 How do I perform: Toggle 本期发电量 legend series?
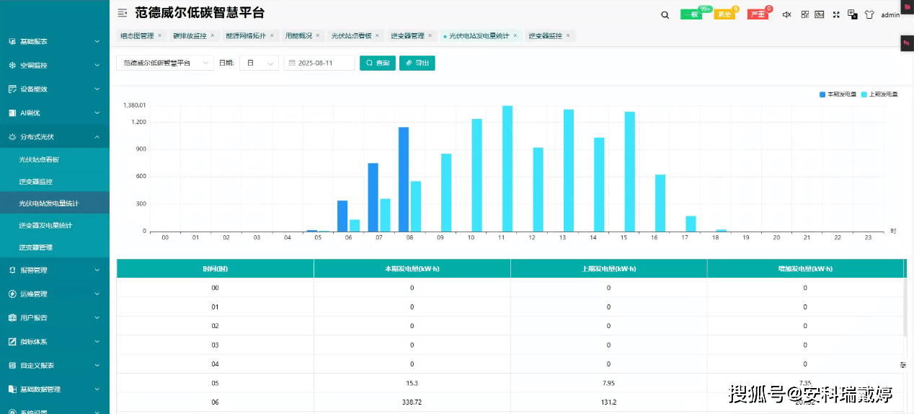[838, 94]
